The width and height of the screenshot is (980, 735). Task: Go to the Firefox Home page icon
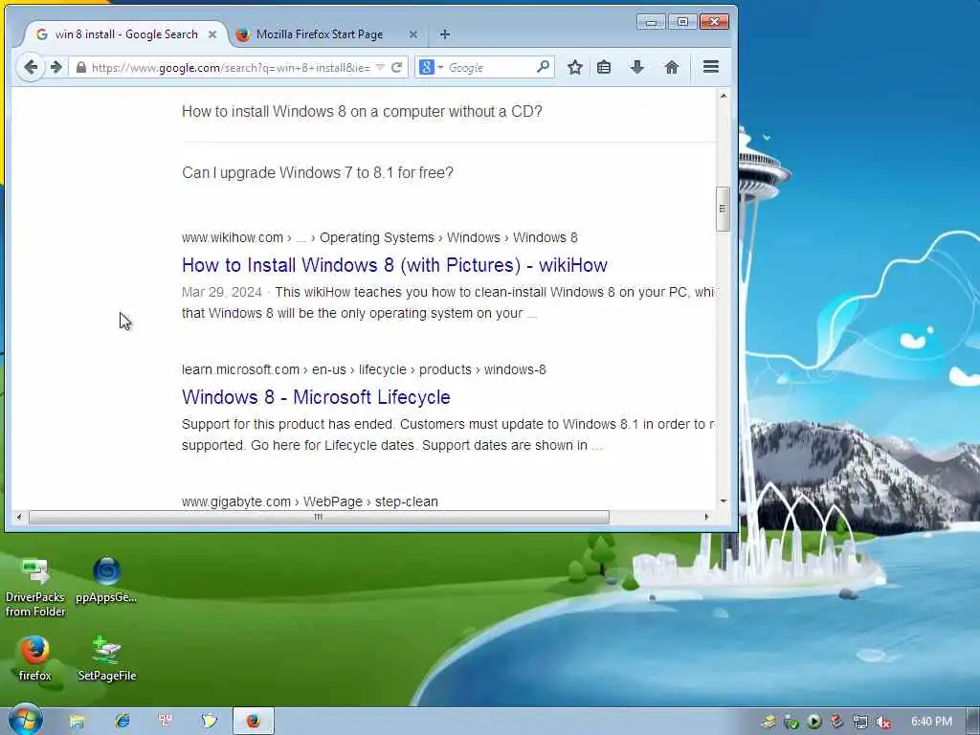click(671, 68)
